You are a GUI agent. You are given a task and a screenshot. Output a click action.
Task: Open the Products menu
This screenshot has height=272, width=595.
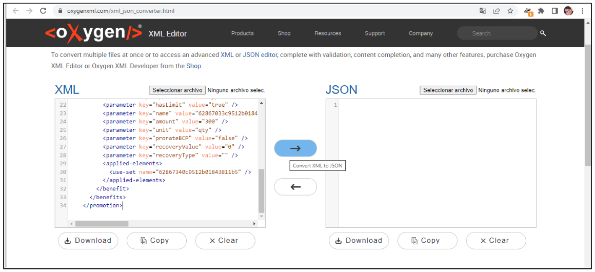[x=242, y=33]
